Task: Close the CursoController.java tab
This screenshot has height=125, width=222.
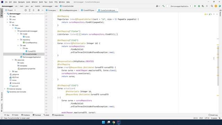Action: [117, 10]
